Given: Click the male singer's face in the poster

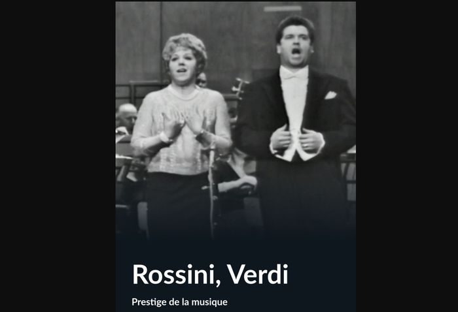Looking at the screenshot, I should pyautogui.click(x=294, y=48).
